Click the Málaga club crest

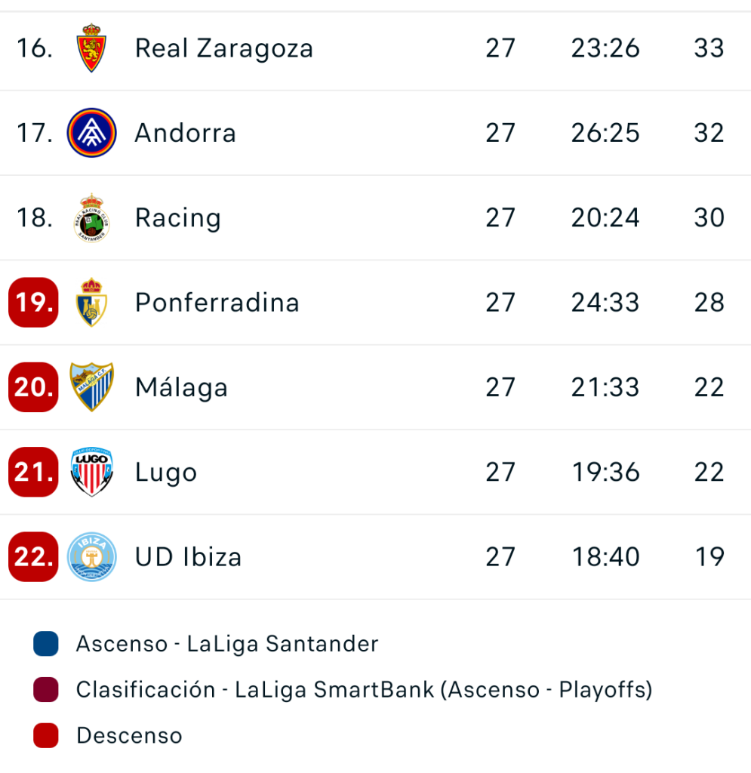pyautogui.click(x=91, y=387)
